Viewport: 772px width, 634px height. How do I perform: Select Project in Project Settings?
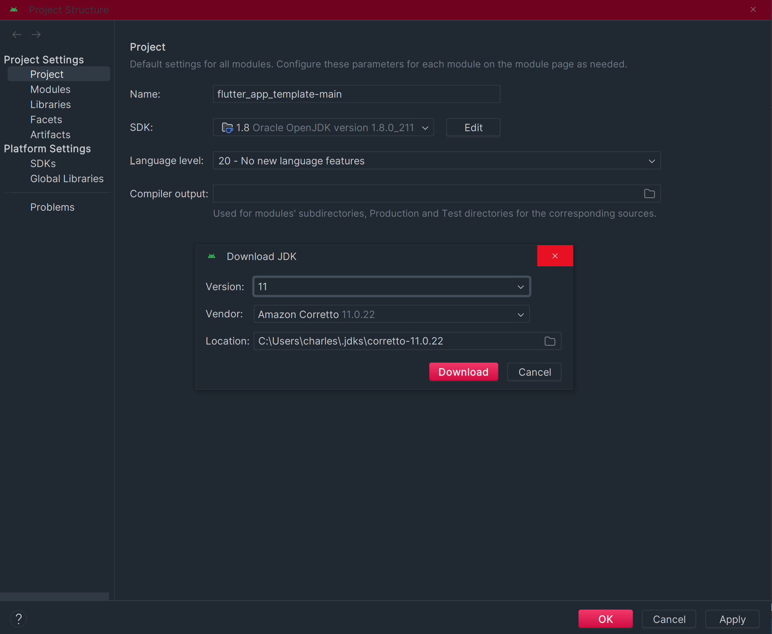(x=58, y=74)
